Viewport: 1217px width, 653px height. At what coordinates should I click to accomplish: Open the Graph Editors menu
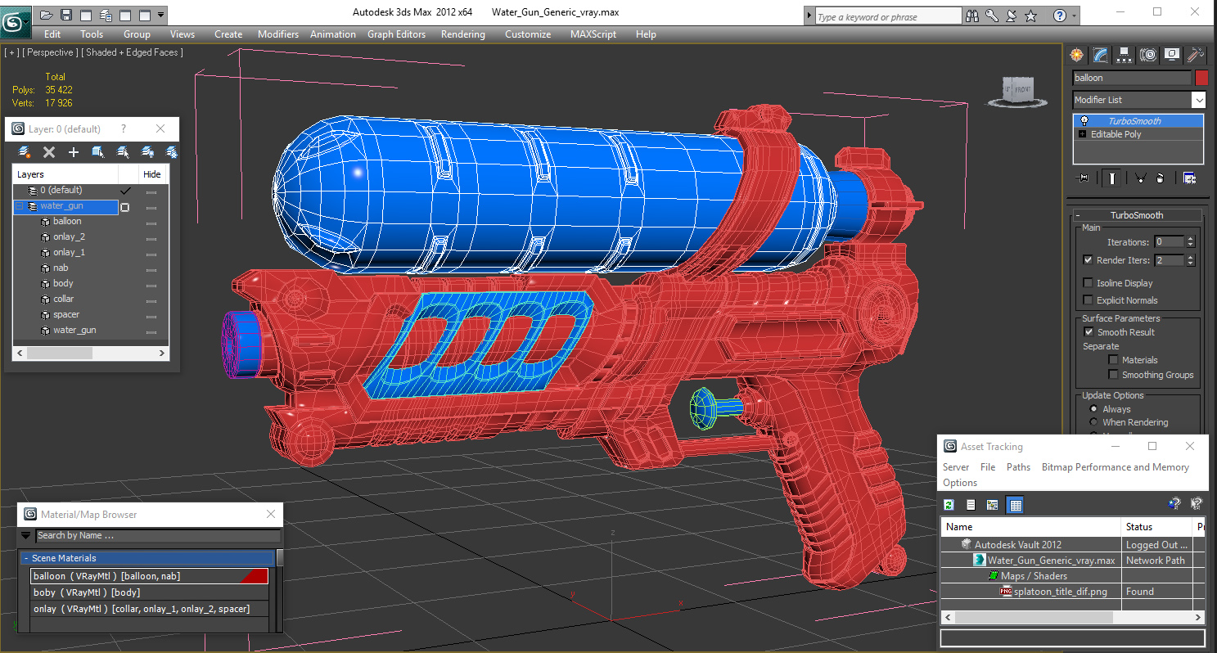point(396,34)
